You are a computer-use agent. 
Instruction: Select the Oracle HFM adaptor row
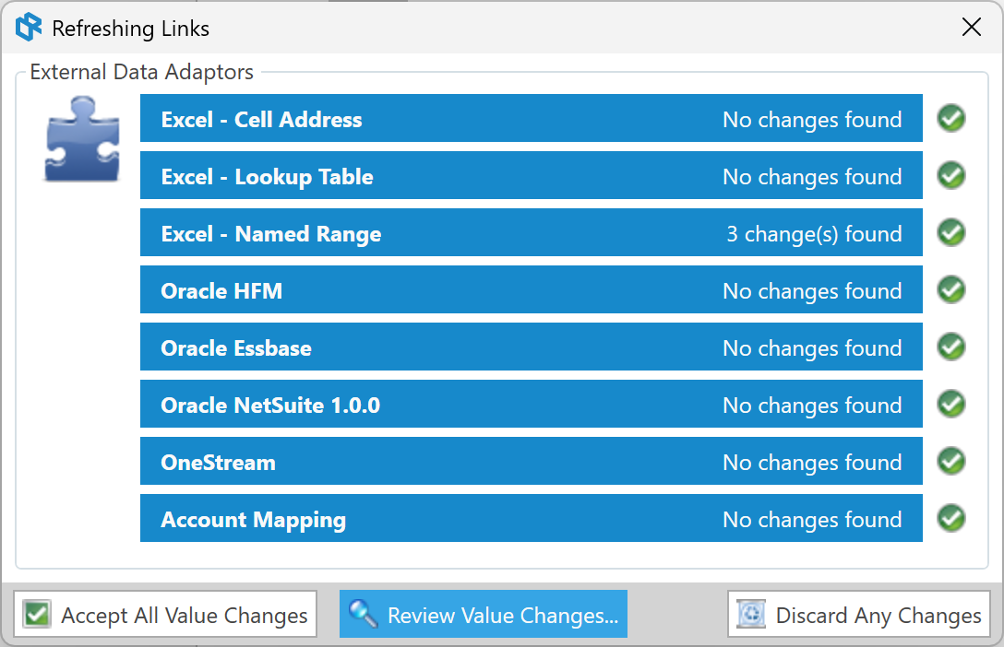(532, 289)
